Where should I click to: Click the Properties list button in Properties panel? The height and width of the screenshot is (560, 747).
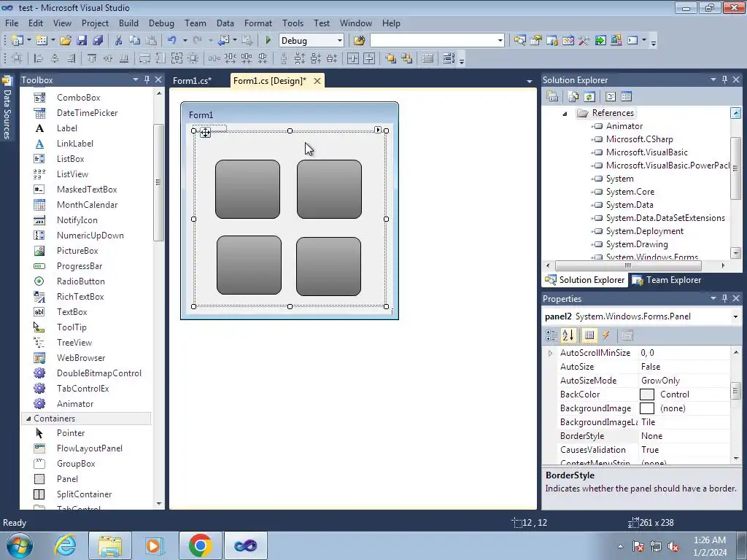589,335
